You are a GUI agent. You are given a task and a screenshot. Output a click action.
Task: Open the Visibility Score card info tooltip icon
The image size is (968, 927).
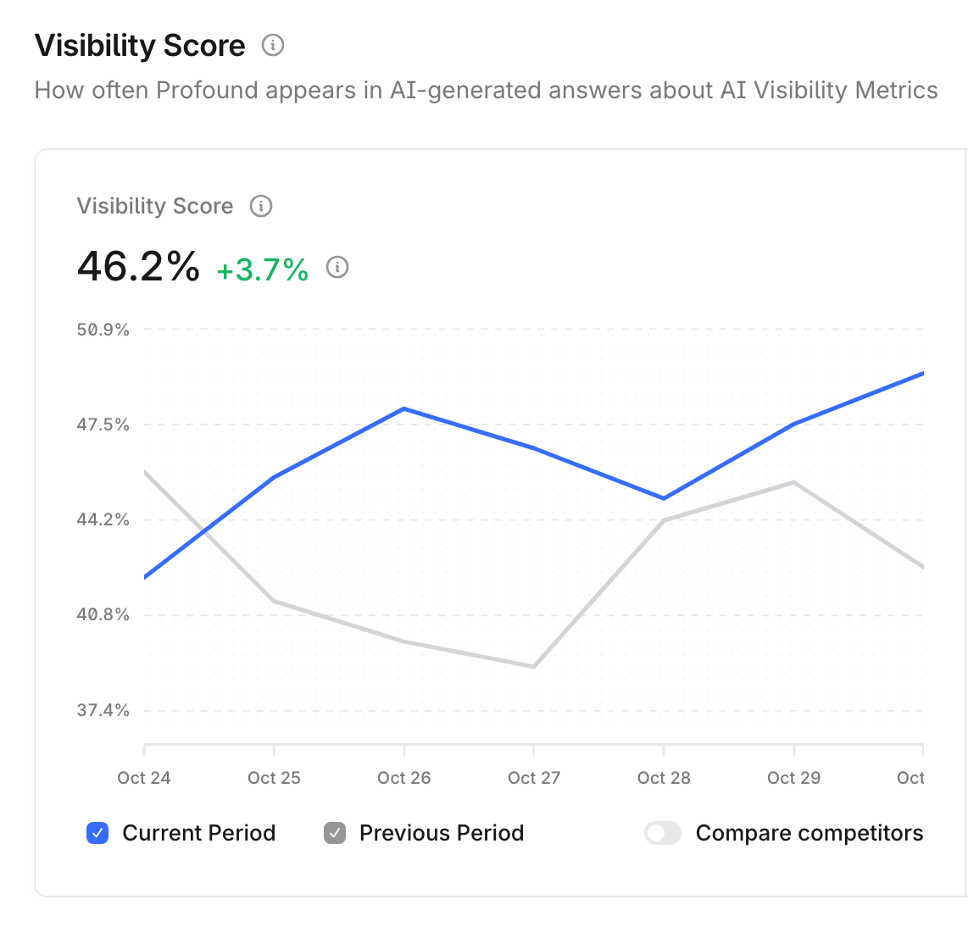262,206
